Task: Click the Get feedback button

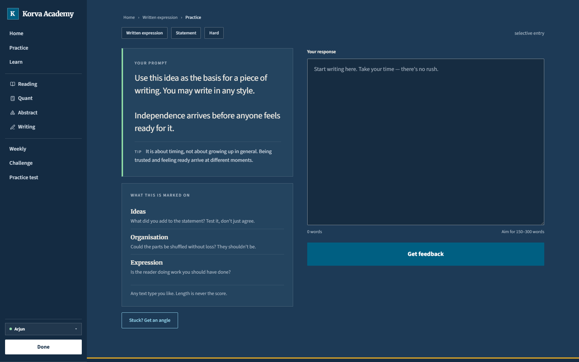Action: click(x=426, y=254)
